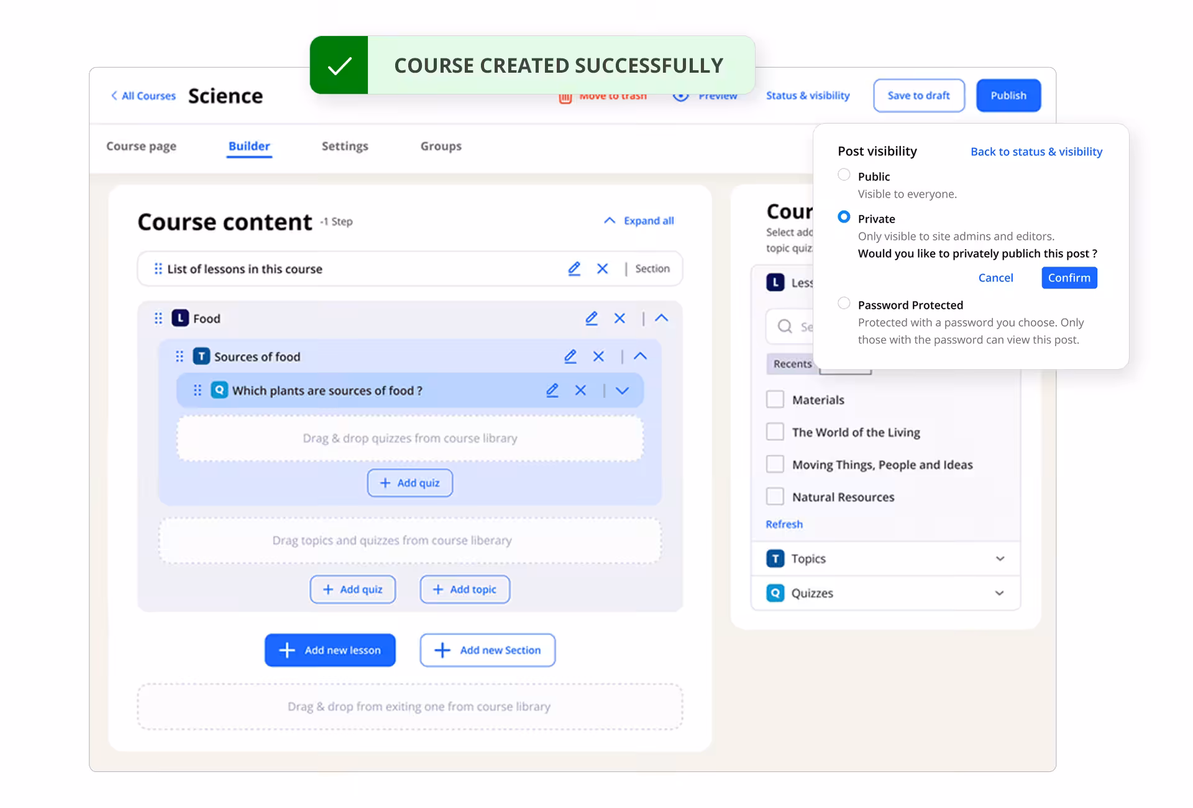The height and width of the screenshot is (808, 1193).
Task: Tick the Natural Resources checkbox
Action: click(775, 496)
